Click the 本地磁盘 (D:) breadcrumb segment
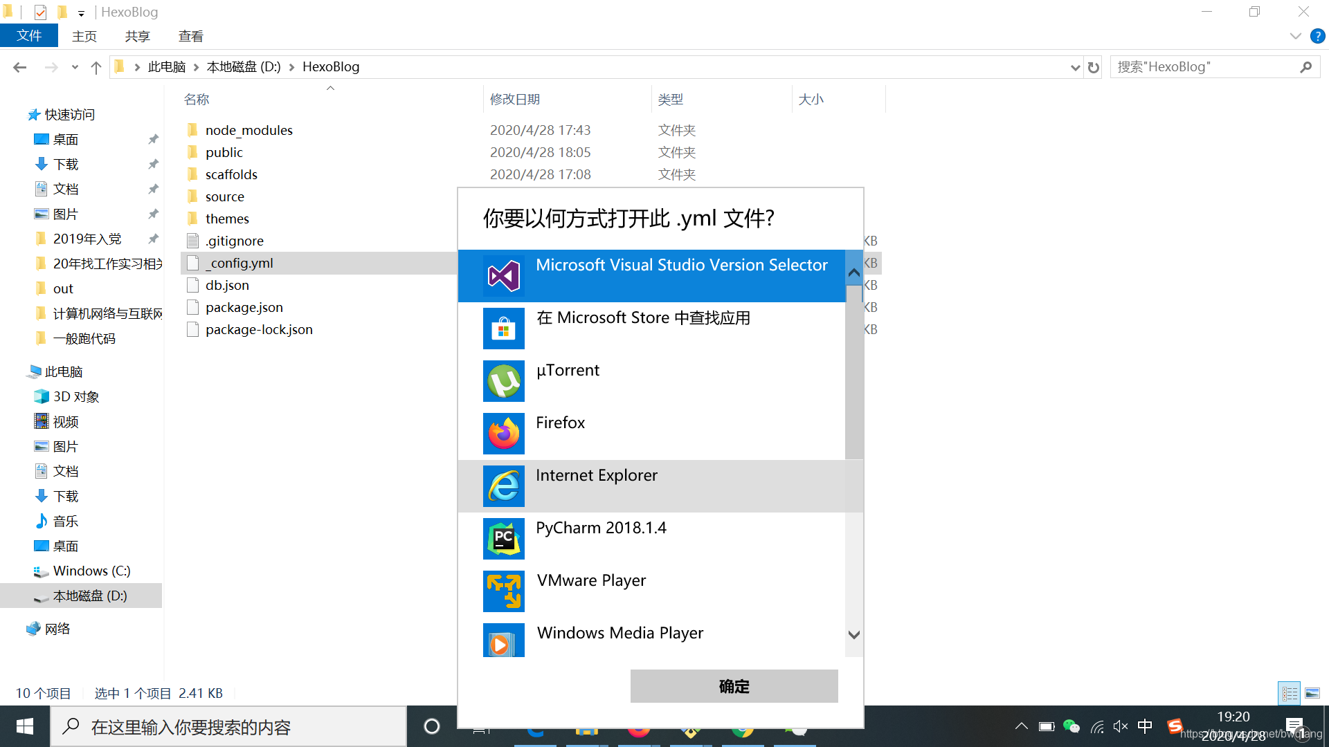Screen dimensions: 1329x747 pyautogui.click(x=244, y=67)
